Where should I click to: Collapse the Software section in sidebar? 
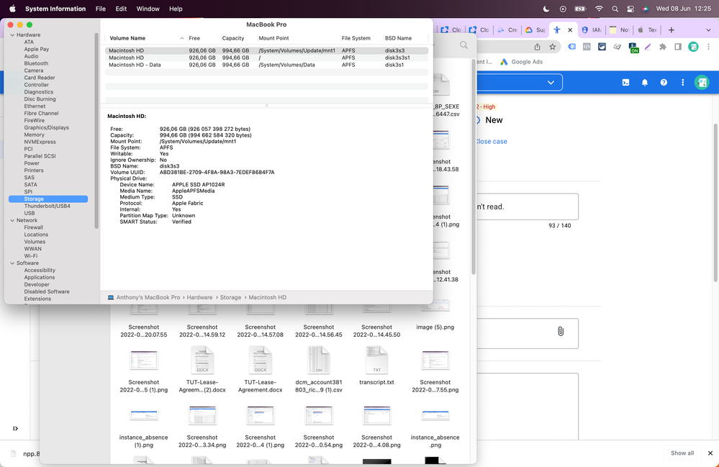coord(12,263)
